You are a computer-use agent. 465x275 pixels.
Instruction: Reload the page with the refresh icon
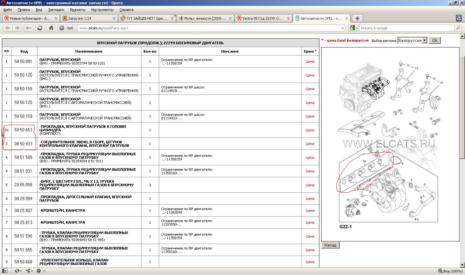pos(40,28)
